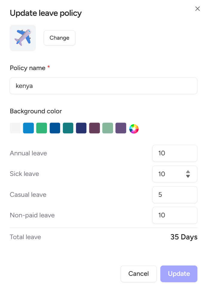Choose the purple color swatch
206x291 pixels.
coord(121,128)
